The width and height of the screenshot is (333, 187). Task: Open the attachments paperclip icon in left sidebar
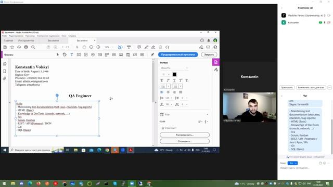[5, 78]
